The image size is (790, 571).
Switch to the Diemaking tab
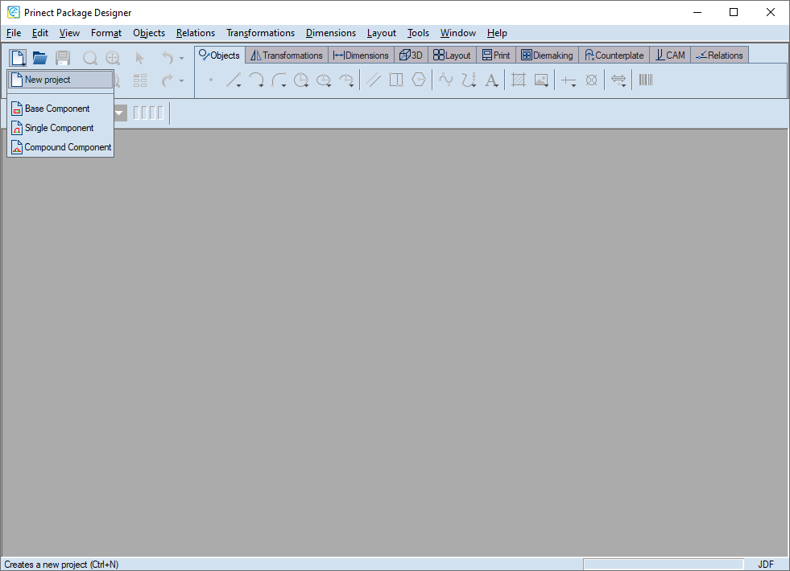point(547,55)
